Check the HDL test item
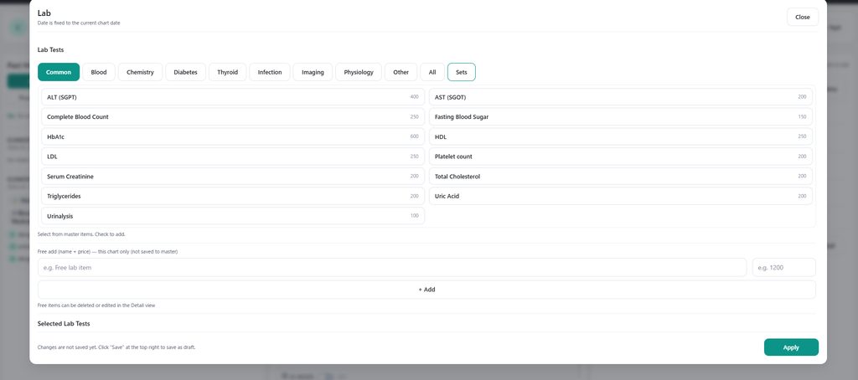Viewport: 858px width, 380px height. coord(621,136)
